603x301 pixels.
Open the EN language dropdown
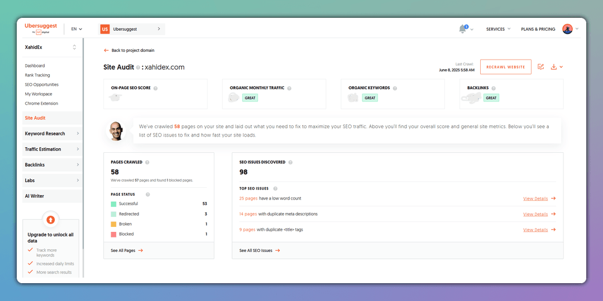point(76,29)
